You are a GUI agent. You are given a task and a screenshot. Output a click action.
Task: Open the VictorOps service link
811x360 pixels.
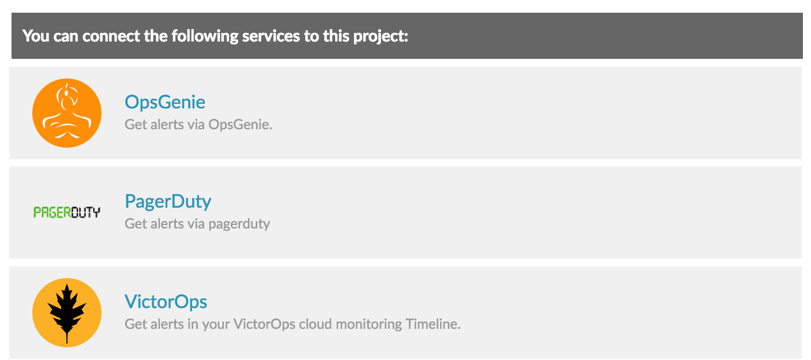[x=166, y=301]
